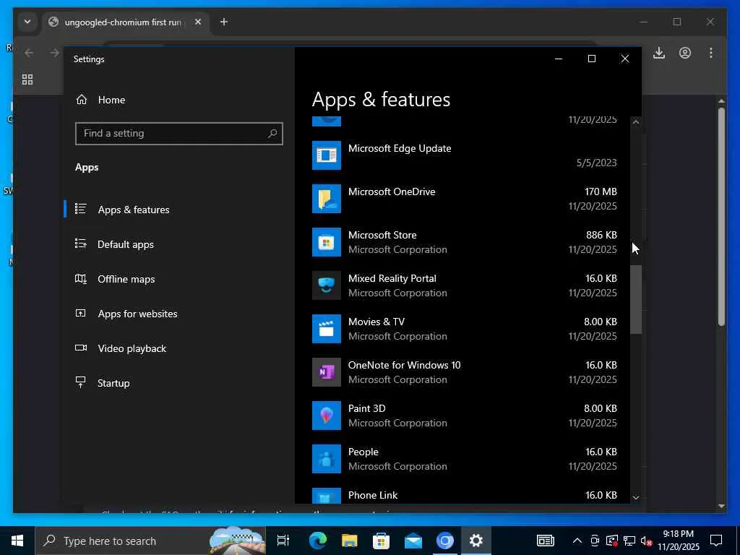This screenshot has width=740, height=555.
Task: Open the Chromium three-dot menu
Action: point(711,53)
